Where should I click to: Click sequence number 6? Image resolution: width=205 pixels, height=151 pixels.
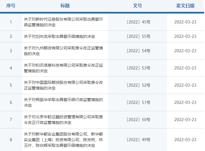tap(11, 102)
